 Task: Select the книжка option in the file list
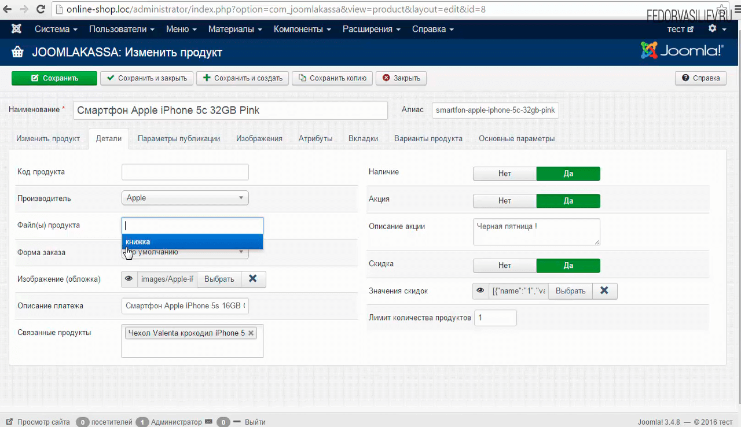tap(192, 242)
